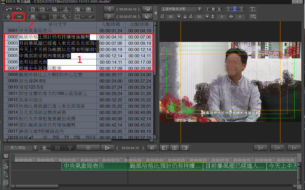The height and width of the screenshot is (190, 305).
Task: Create a new subtitle file
Action: pos(33,9)
